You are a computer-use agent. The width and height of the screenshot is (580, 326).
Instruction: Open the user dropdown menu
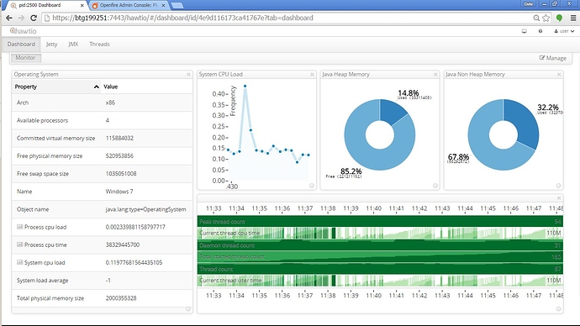[564, 31]
